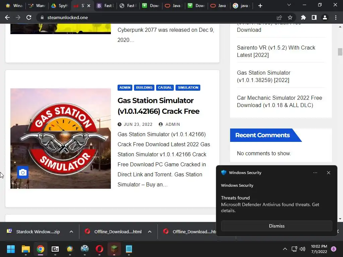Open the Notepad taskbar icon
Image resolution: width=343 pixels, height=257 pixels.
click(x=129, y=249)
